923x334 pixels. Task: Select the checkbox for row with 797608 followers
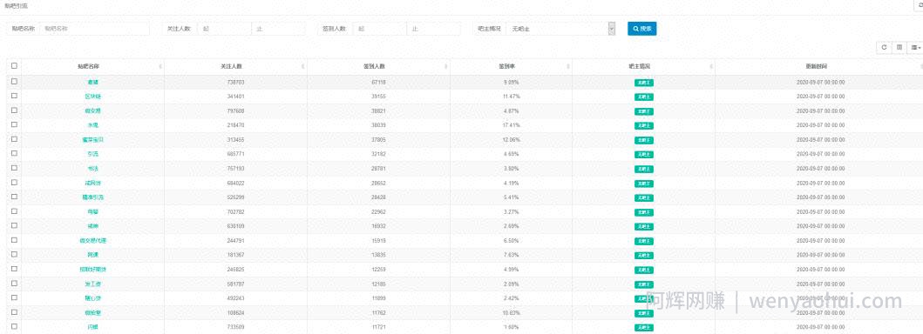point(14,110)
